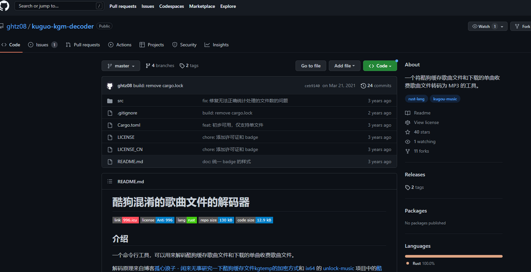Open the green Code dropdown button
The height and width of the screenshot is (272, 531).
pos(380,66)
